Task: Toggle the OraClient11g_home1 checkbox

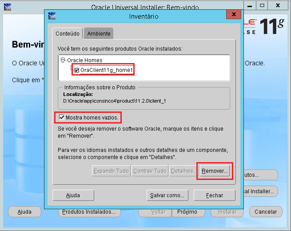Action: pos(77,70)
